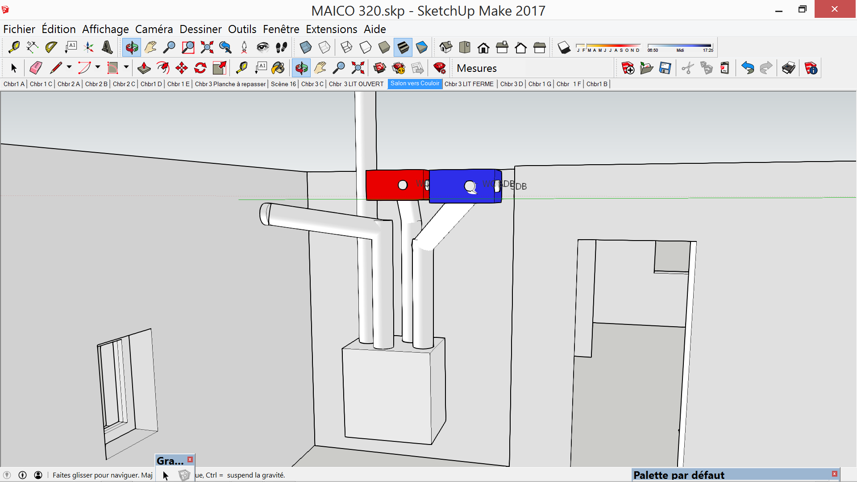Viewport: 857px width, 482px height.
Task: Click the Save diskette icon
Action: click(665, 68)
